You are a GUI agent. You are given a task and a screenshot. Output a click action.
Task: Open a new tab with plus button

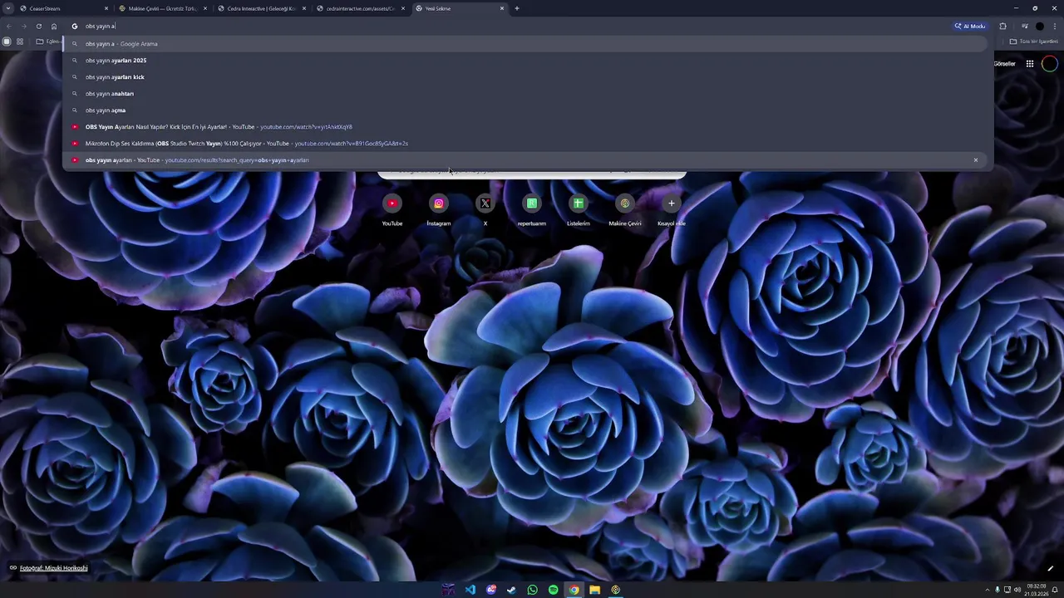point(517,8)
